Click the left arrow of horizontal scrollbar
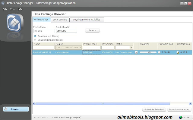Screen dimensions: 193x120 point(34,104)
